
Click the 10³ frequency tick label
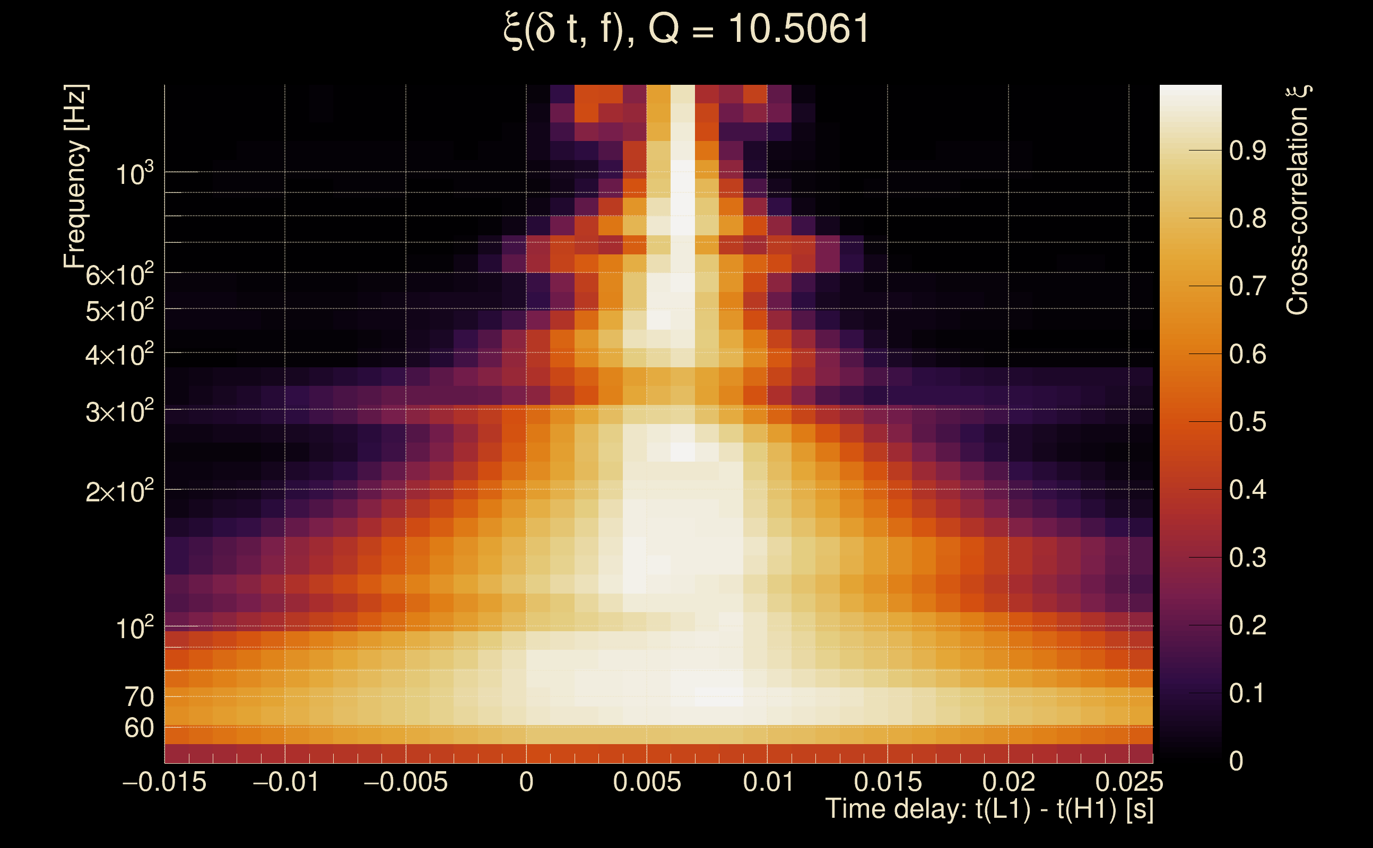(x=134, y=174)
